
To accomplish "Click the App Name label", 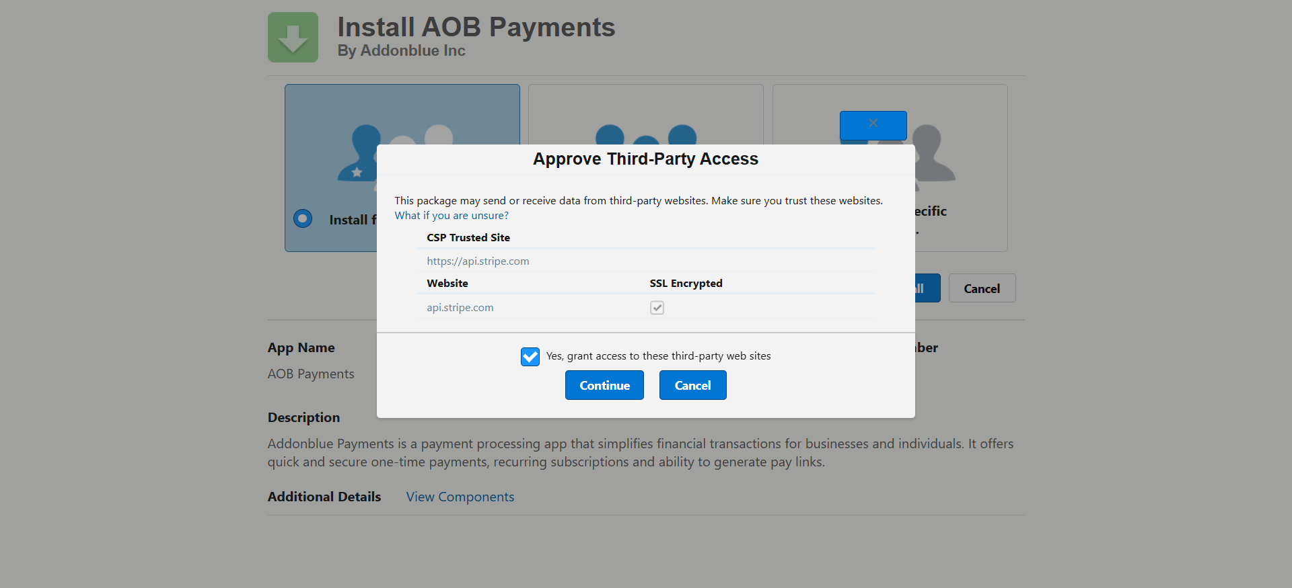I will [301, 347].
